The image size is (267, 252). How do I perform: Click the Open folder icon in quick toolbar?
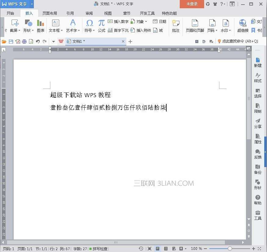point(4,42)
